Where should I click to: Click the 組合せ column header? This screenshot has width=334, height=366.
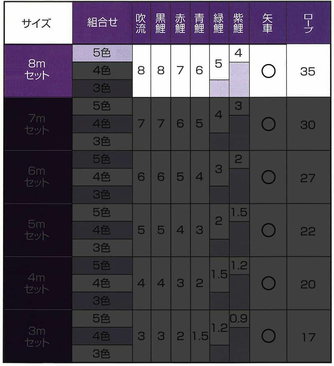click(x=102, y=23)
